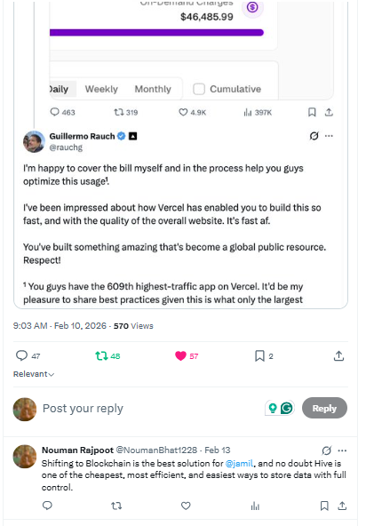This screenshot has height=526, width=374.
Task: Undo repost via green icon with 48
Action: click(x=101, y=355)
